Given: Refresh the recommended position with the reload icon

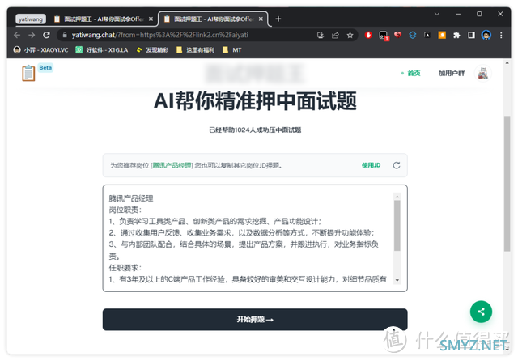Looking at the screenshot, I should [x=397, y=165].
